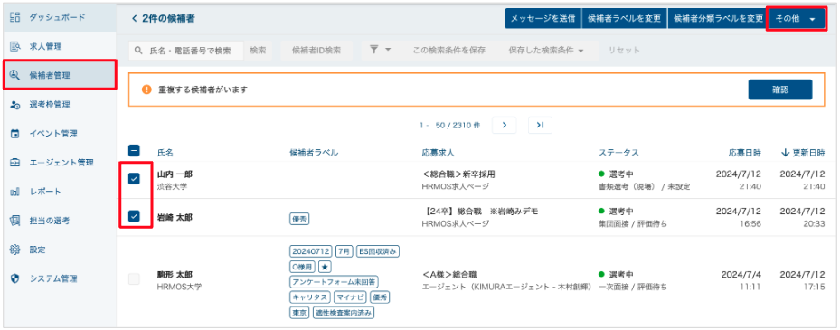Viewport: 840px width, 330px height.
Task: Click the 選考枠管理 sidebar icon
Action: (15, 105)
